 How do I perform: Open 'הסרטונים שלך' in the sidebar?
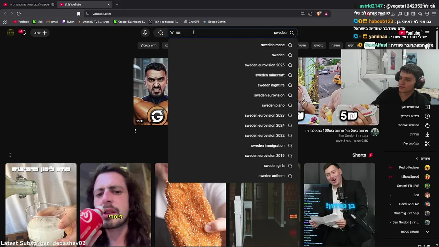tap(410, 107)
